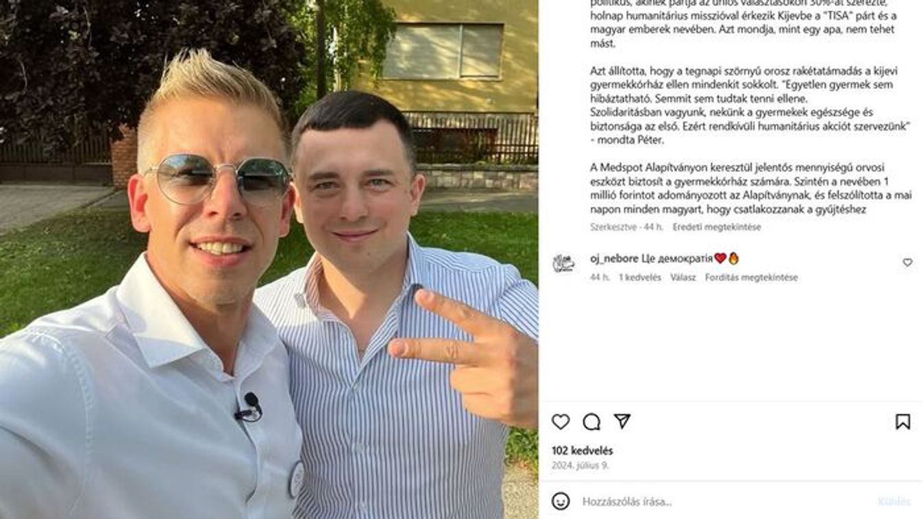
Task: Show the original caption via 'Eredeti megtekintése'
Action: (717, 227)
